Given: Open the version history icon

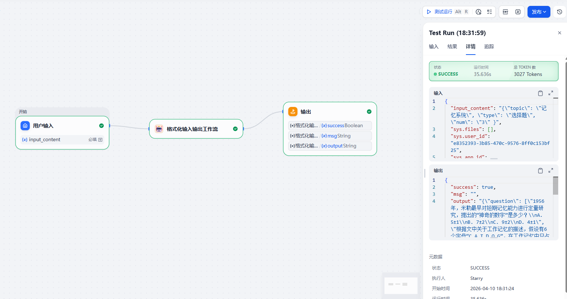Looking at the screenshot, I should pos(560,12).
